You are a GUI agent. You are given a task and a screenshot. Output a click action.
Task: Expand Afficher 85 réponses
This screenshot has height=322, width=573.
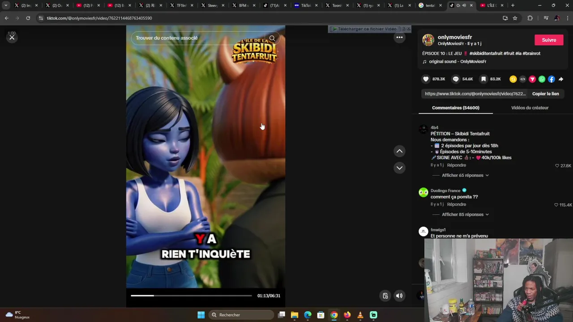click(465, 215)
